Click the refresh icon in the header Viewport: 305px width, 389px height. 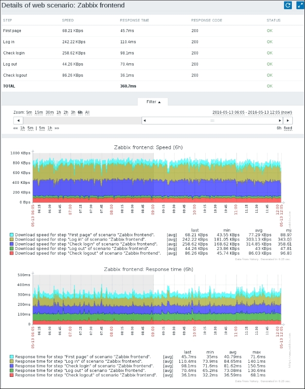click(x=287, y=5)
